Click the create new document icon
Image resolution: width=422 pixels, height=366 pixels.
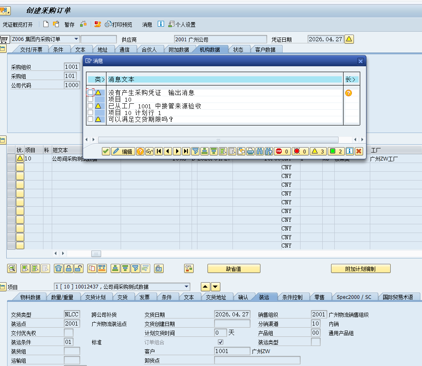(x=46, y=24)
